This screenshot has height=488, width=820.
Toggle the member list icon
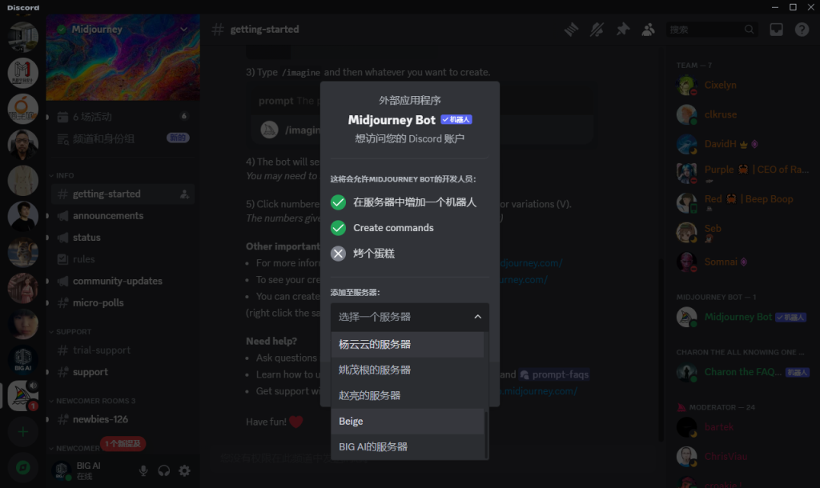coord(648,30)
